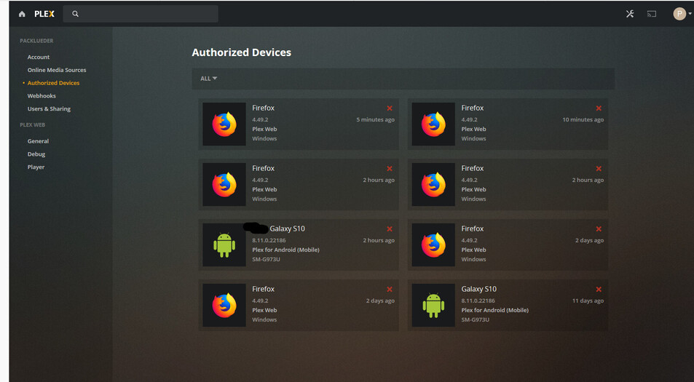Click 'SM-G973U' model on 2 hours ago Galaxy card
Screen dimensions: 694x382
coord(266,260)
